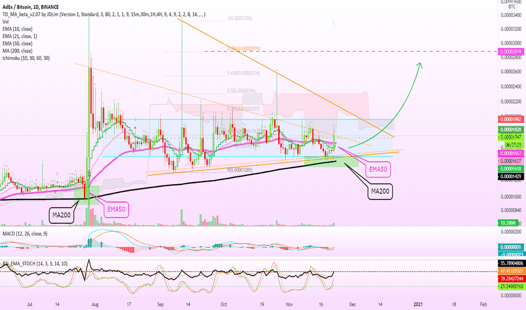
Task: Click the Sep label on time axis
Action: coord(160,304)
